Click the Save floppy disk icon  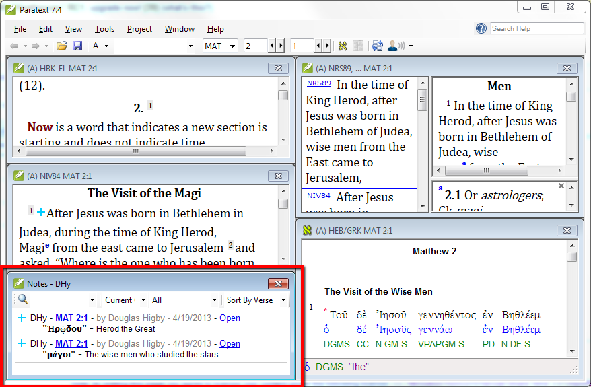point(77,46)
